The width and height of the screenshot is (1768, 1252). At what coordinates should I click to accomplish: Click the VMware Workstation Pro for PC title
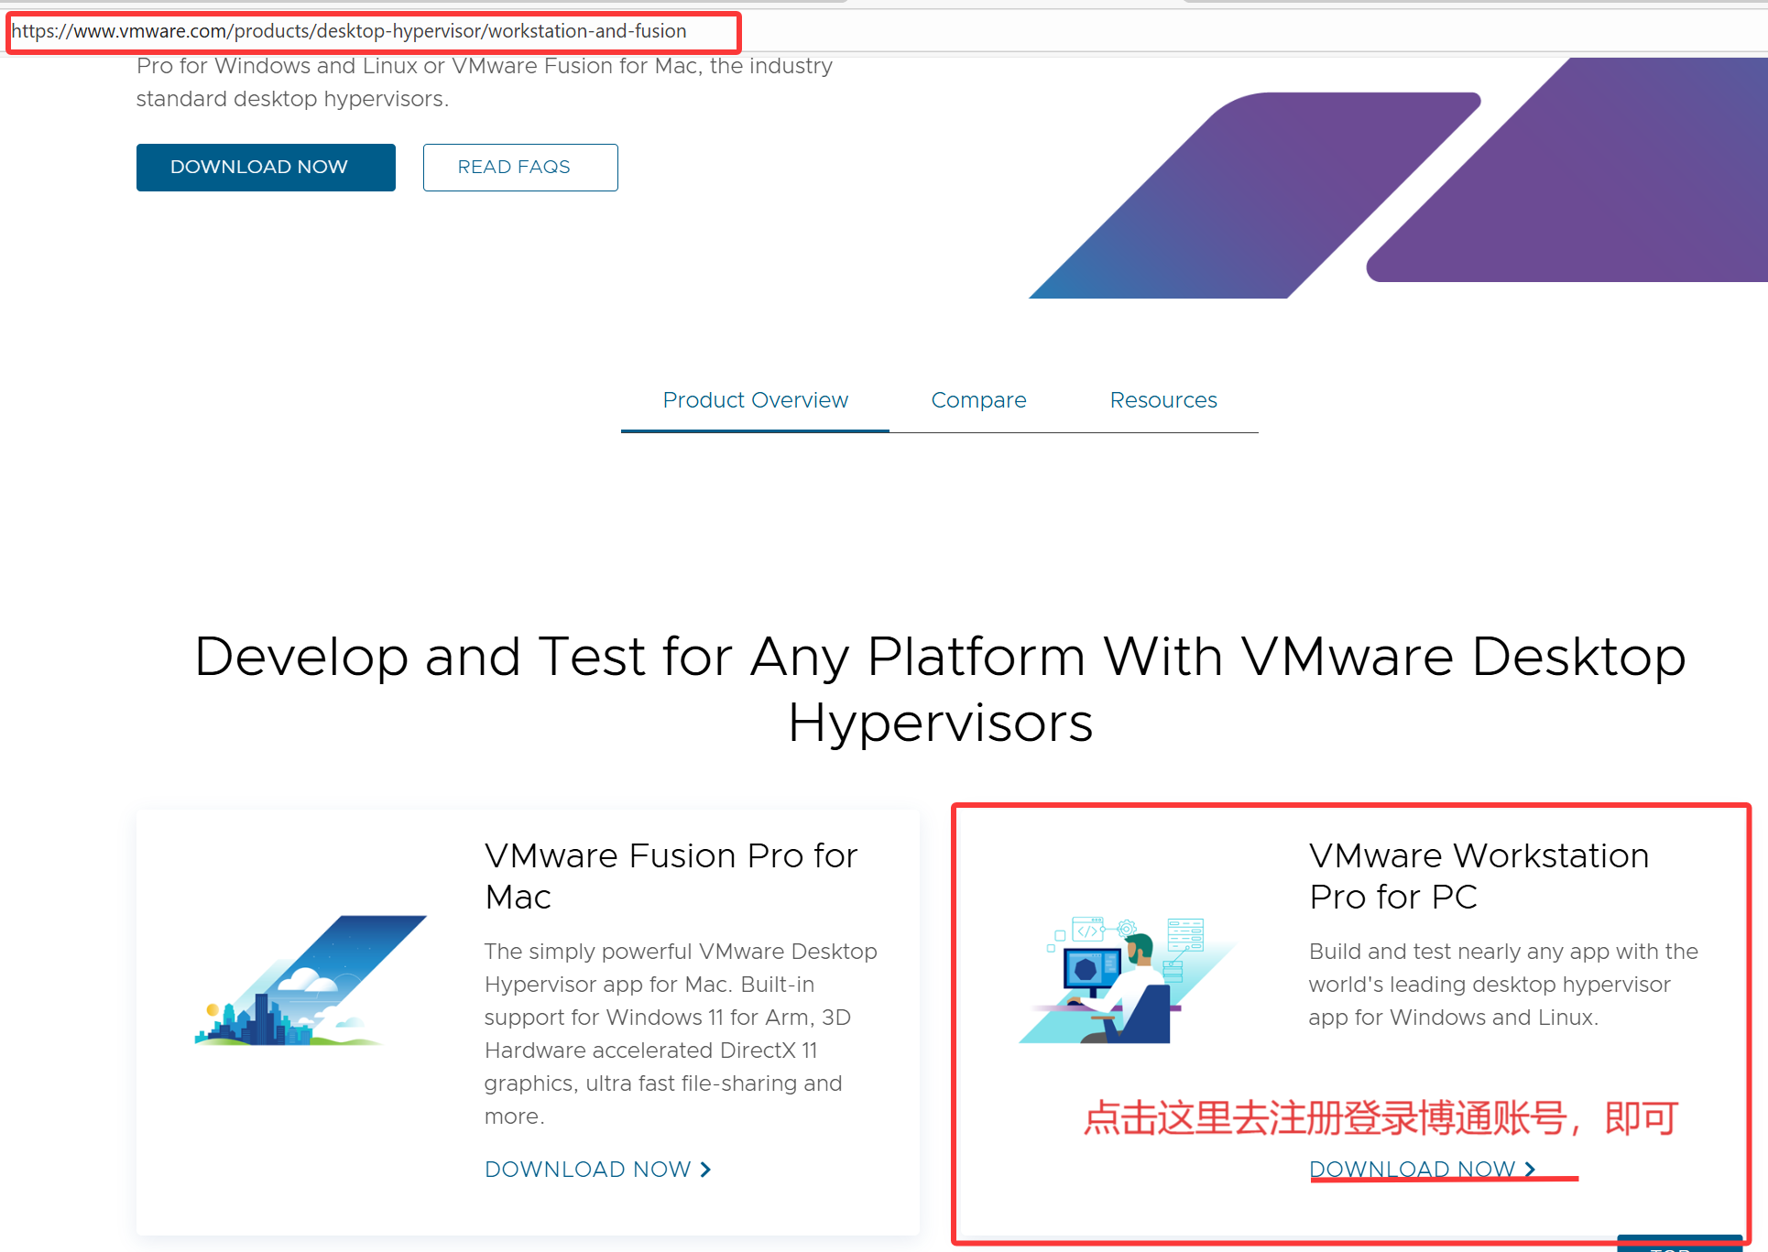coord(1478,876)
